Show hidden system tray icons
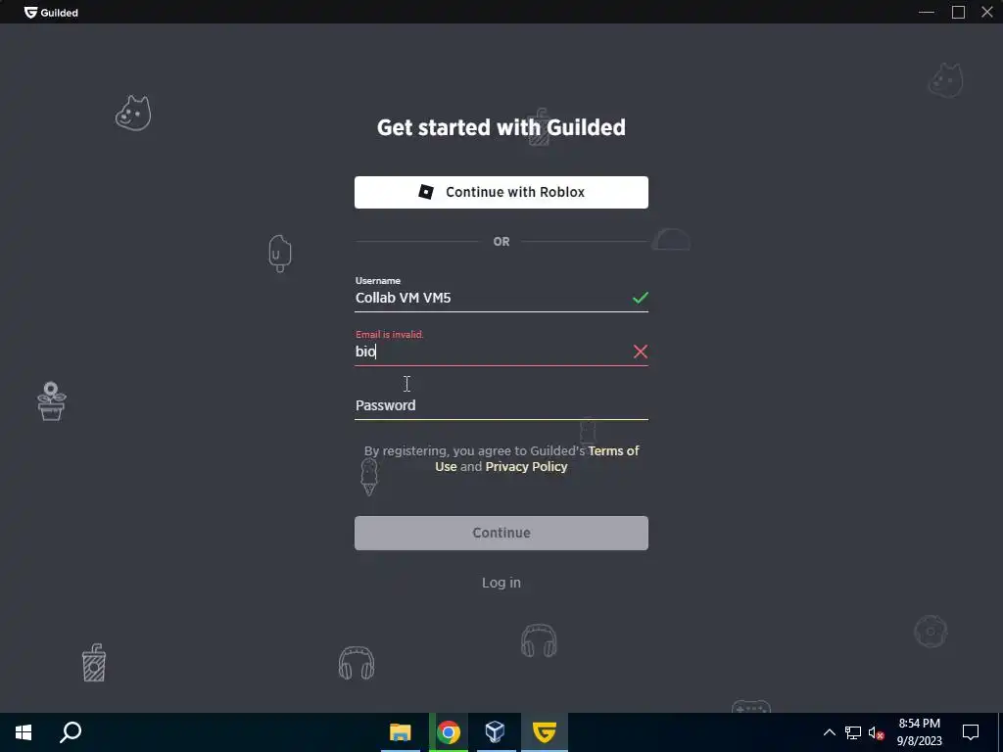This screenshot has width=1003, height=752. tap(829, 732)
